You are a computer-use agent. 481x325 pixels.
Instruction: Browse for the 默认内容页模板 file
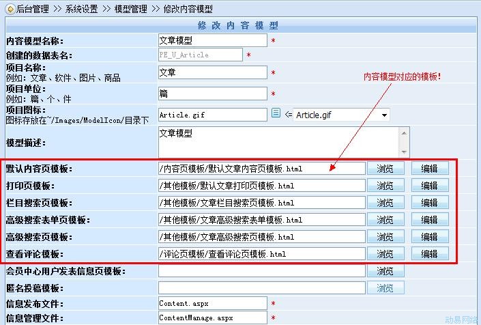pos(385,168)
